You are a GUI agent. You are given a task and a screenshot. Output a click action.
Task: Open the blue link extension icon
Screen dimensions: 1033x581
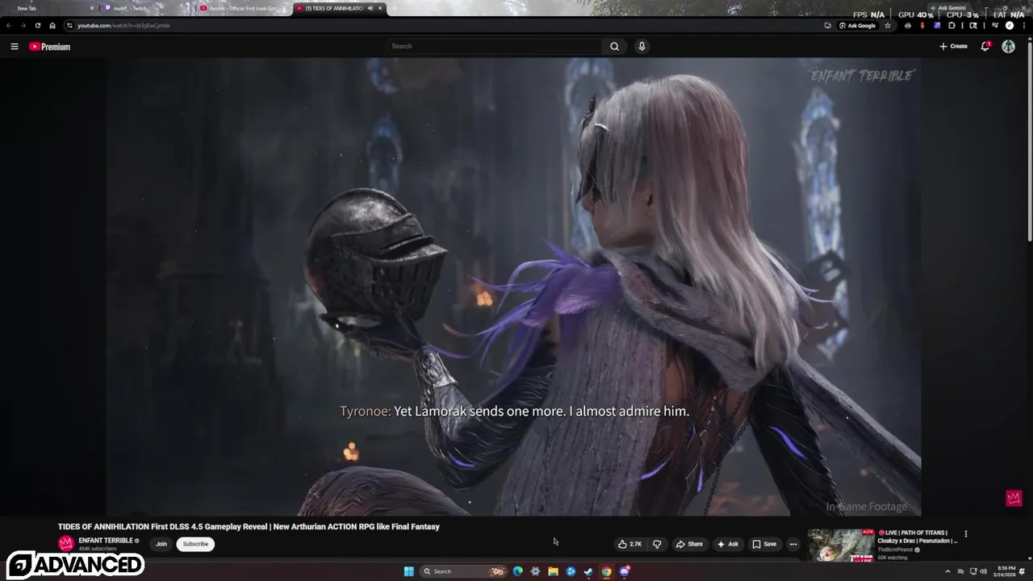[x=937, y=26]
